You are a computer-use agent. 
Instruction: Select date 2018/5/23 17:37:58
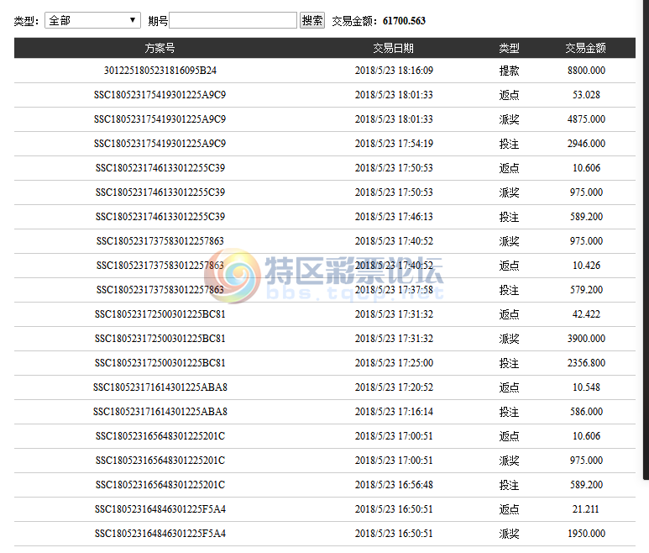(x=394, y=290)
